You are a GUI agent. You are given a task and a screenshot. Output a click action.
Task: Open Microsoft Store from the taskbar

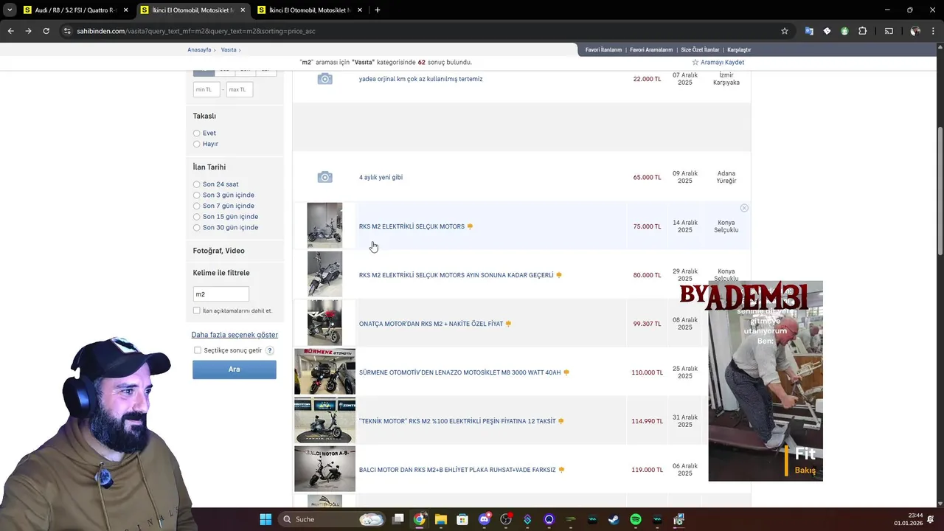[x=462, y=519]
